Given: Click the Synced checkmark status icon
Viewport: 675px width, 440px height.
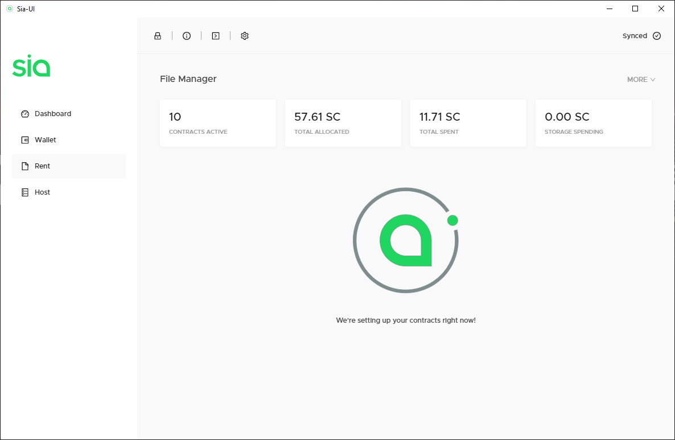Looking at the screenshot, I should click(x=656, y=36).
